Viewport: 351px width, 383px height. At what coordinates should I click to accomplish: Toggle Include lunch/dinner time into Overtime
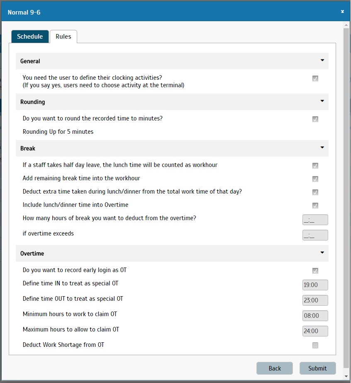click(x=315, y=206)
